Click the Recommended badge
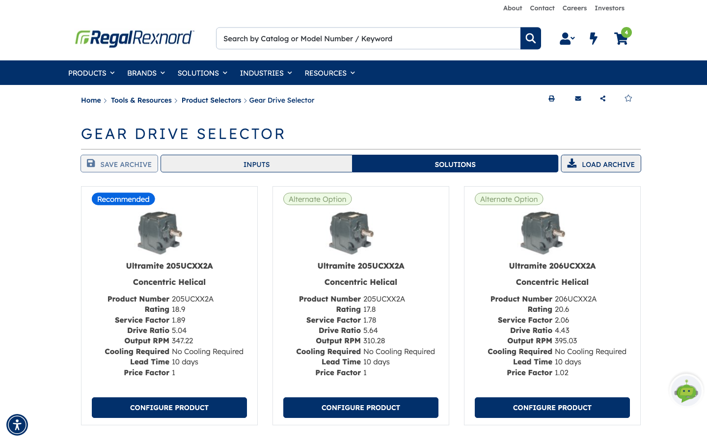The image size is (707, 442). 123,199
